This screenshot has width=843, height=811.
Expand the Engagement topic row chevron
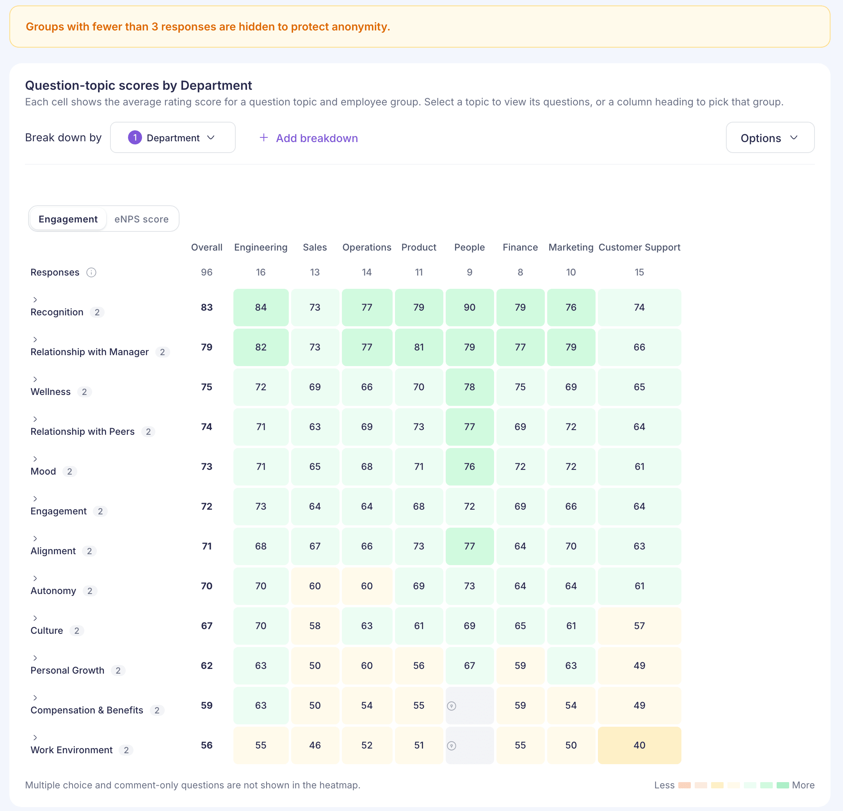pyautogui.click(x=35, y=499)
